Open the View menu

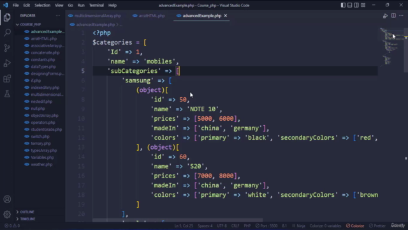click(59, 5)
